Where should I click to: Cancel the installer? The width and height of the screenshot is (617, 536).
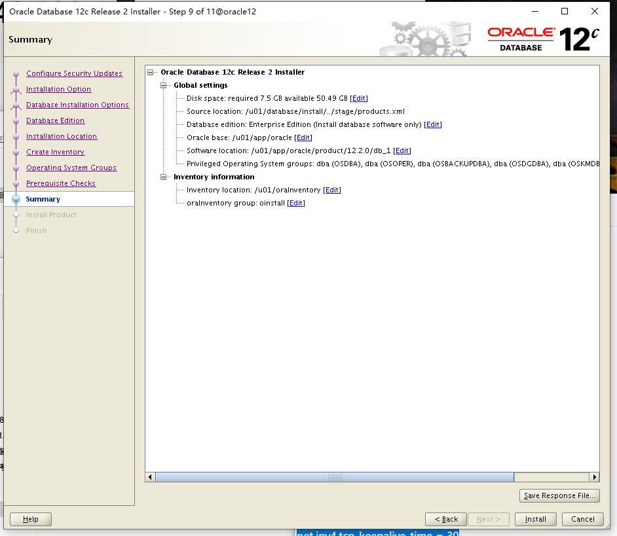point(582,519)
